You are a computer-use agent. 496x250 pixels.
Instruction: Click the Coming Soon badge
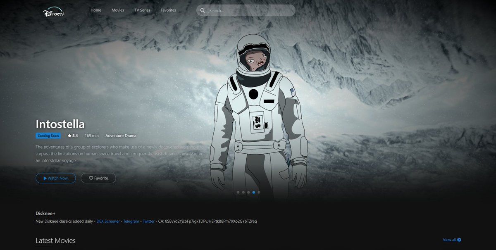(x=48, y=136)
